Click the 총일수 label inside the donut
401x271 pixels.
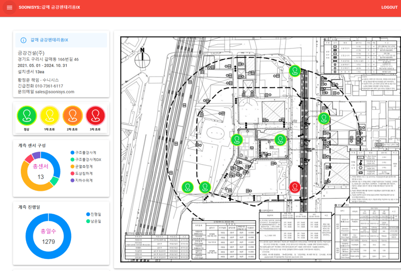click(x=49, y=231)
